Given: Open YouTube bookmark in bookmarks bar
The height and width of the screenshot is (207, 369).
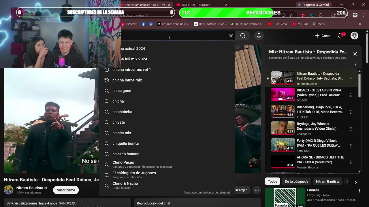Looking at the screenshot, I should (300, 24).
